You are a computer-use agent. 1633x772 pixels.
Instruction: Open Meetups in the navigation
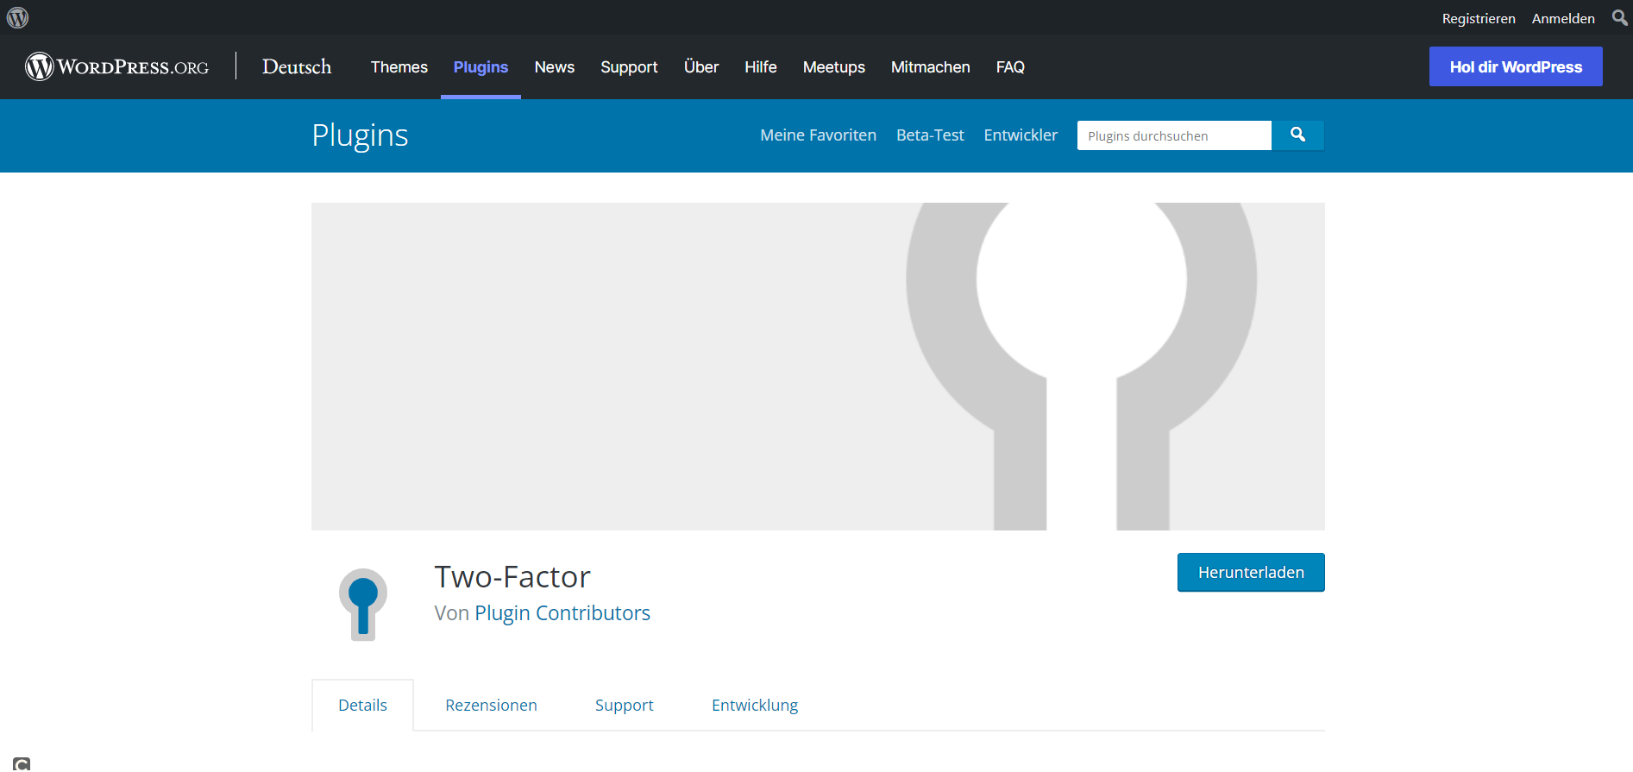(833, 67)
